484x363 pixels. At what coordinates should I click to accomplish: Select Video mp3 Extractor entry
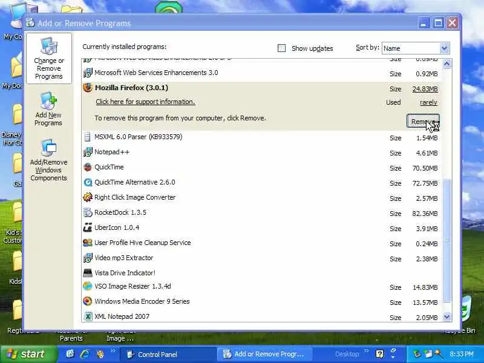[261, 258]
